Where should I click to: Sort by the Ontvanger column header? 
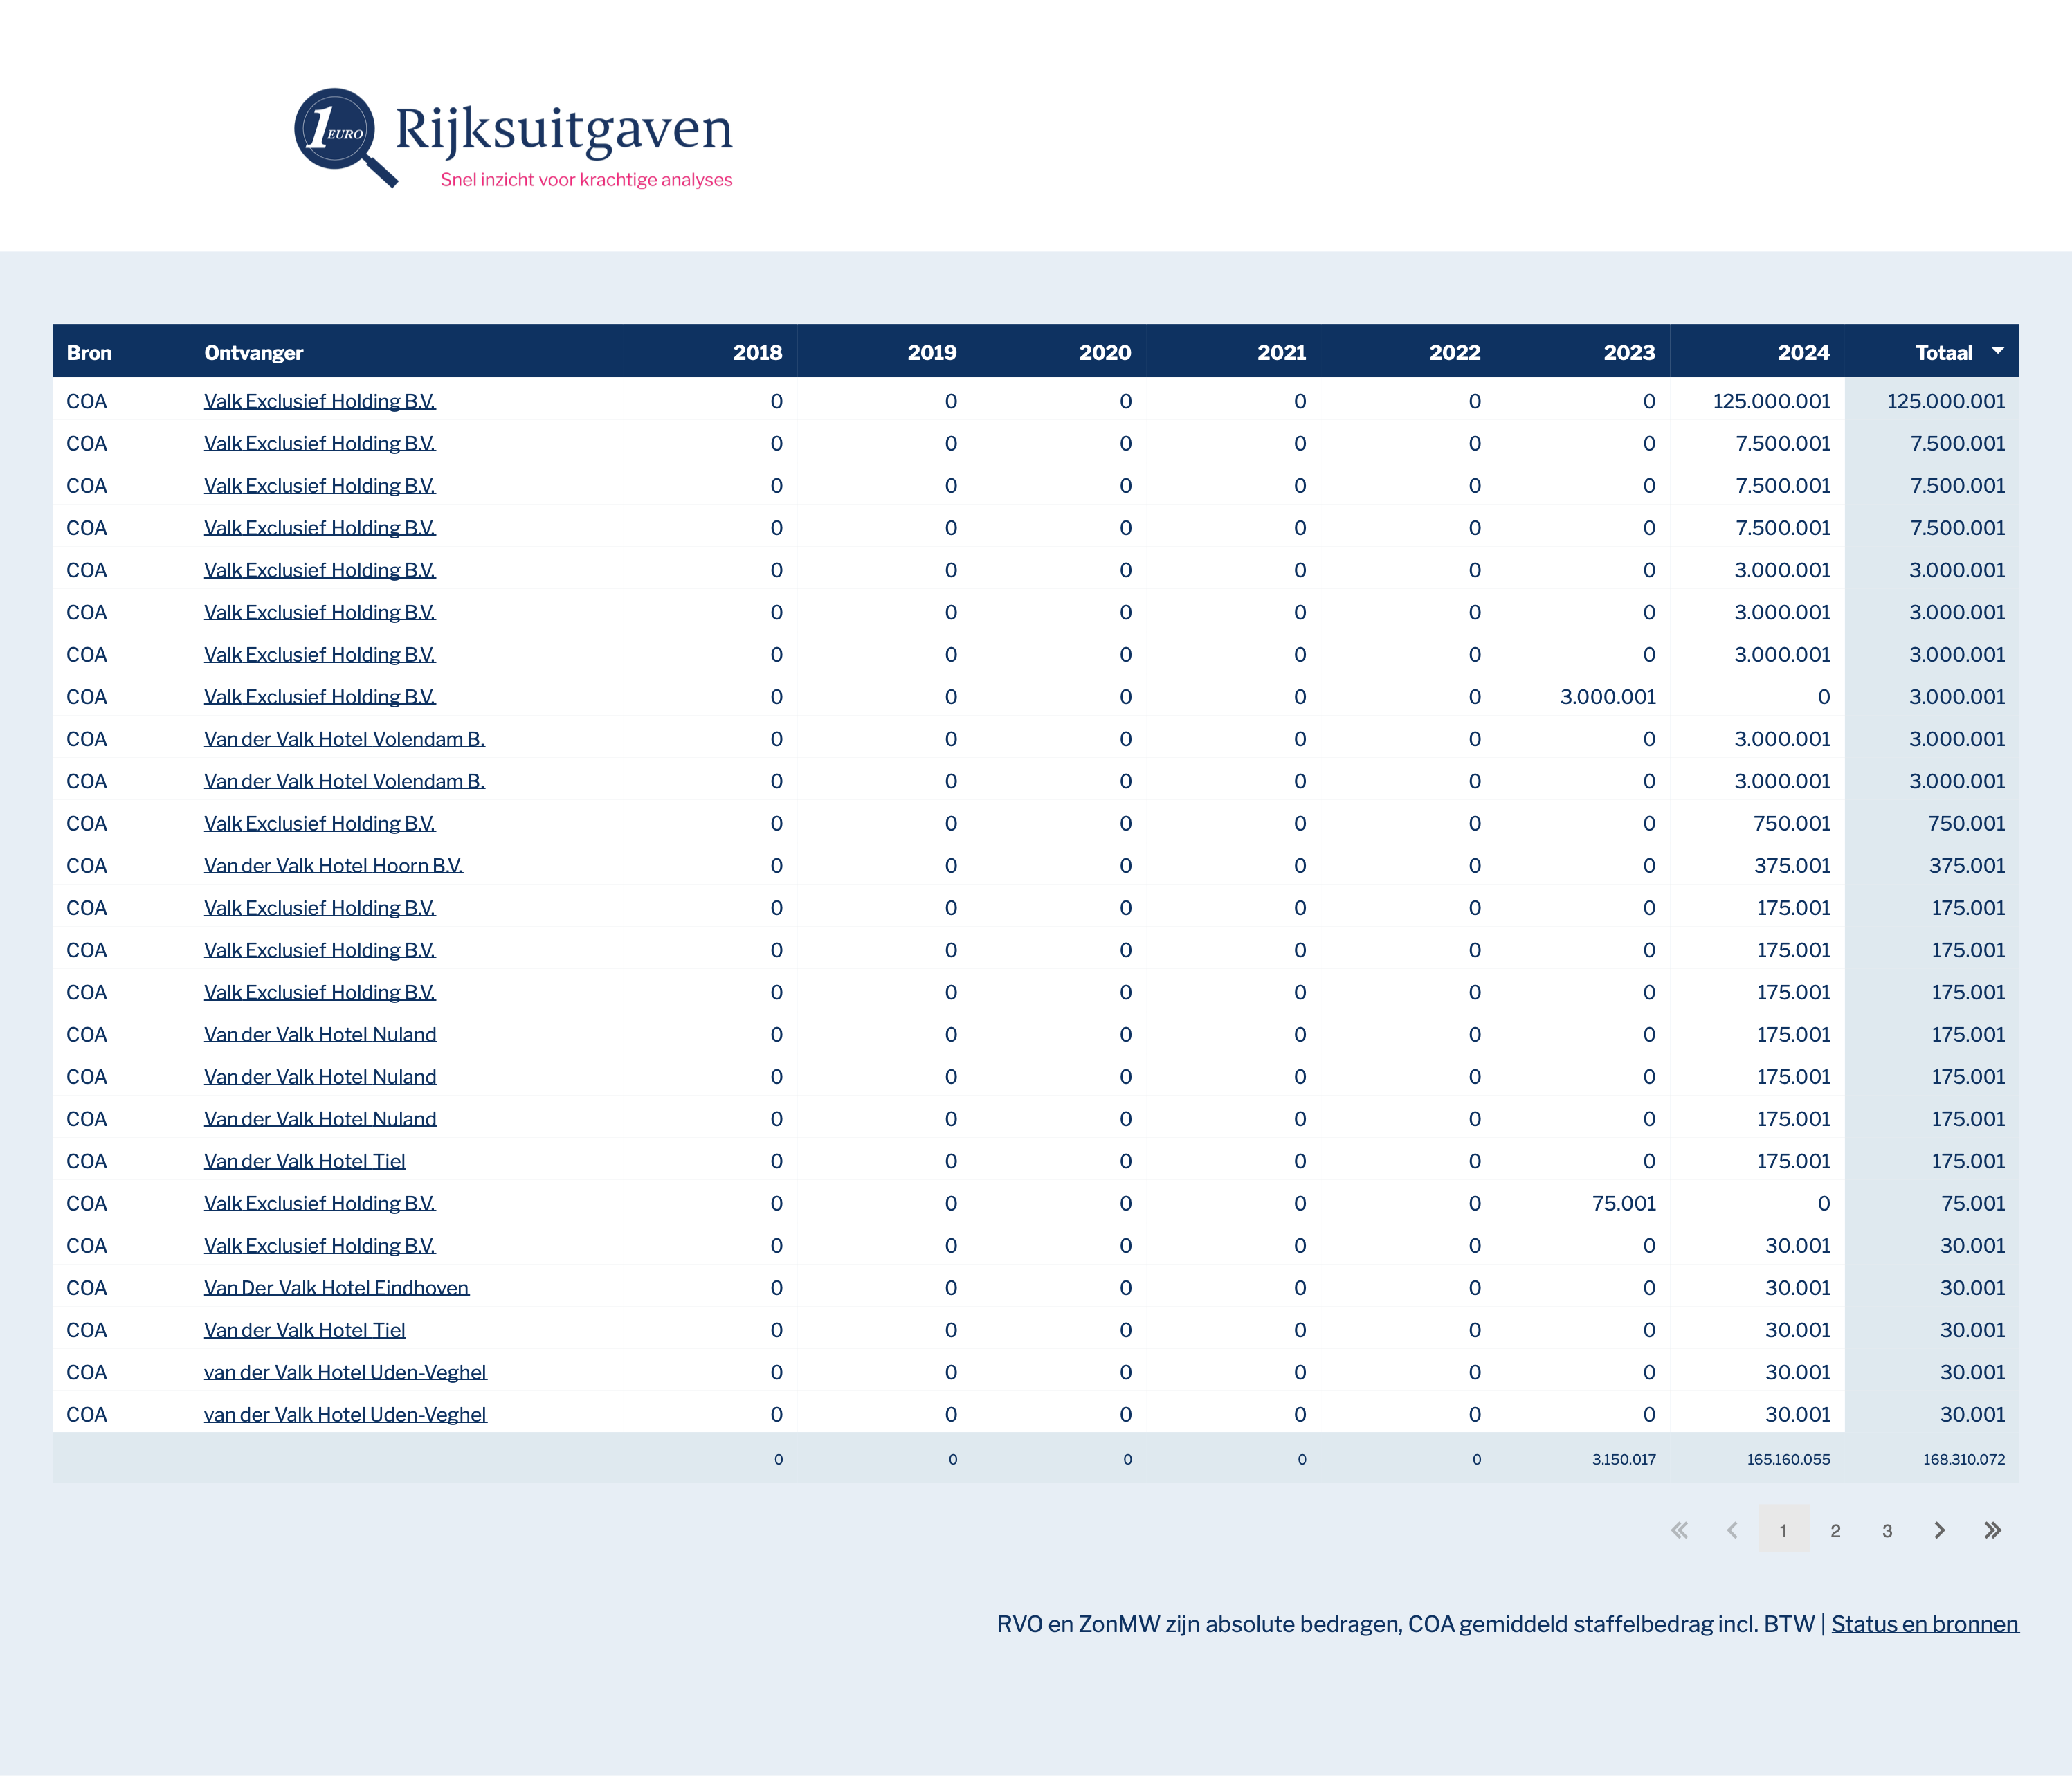253,353
